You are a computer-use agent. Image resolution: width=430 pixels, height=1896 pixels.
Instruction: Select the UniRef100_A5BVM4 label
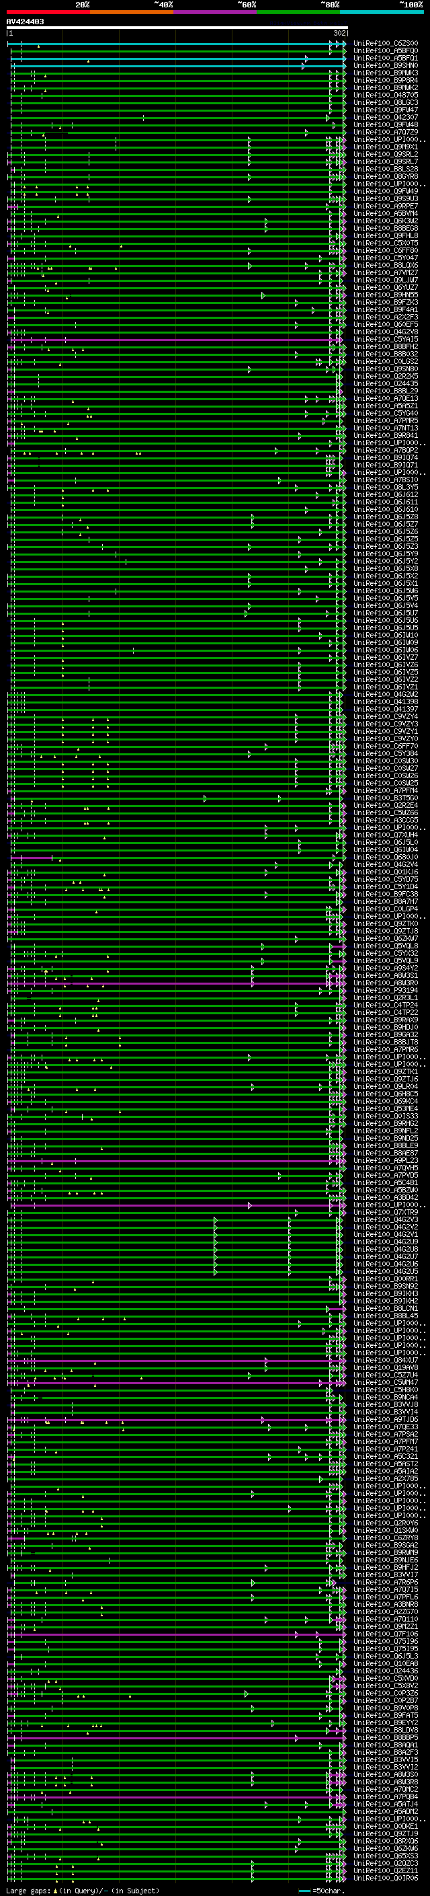386,213
